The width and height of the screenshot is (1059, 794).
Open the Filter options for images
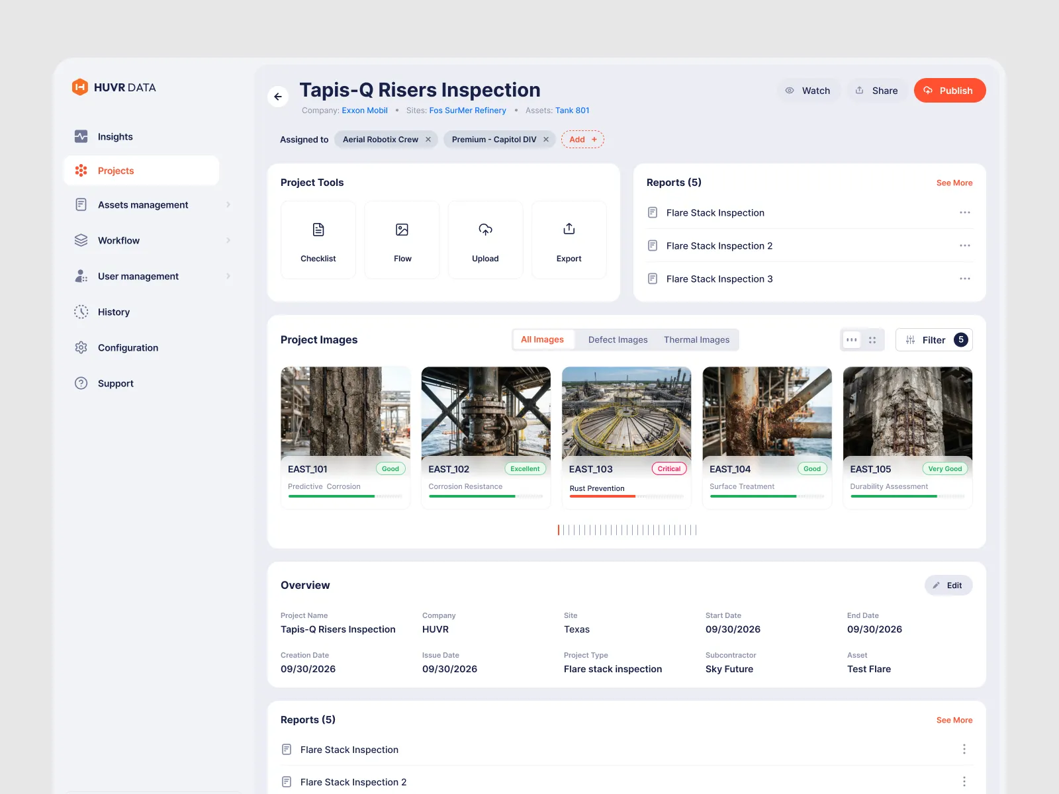coord(934,340)
